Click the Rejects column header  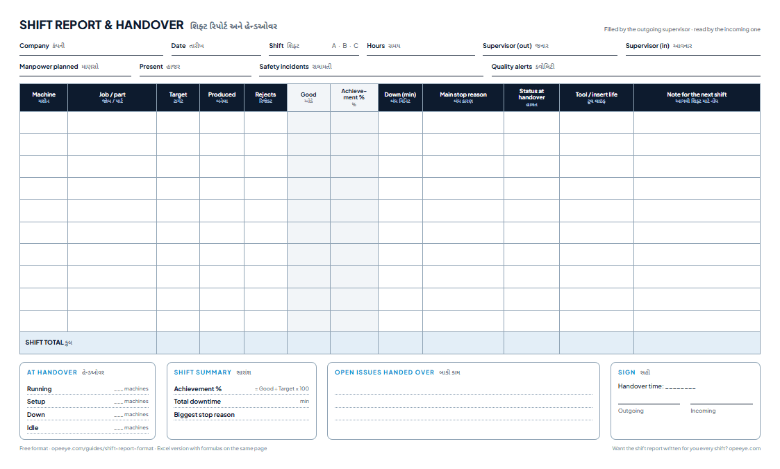tap(265, 97)
